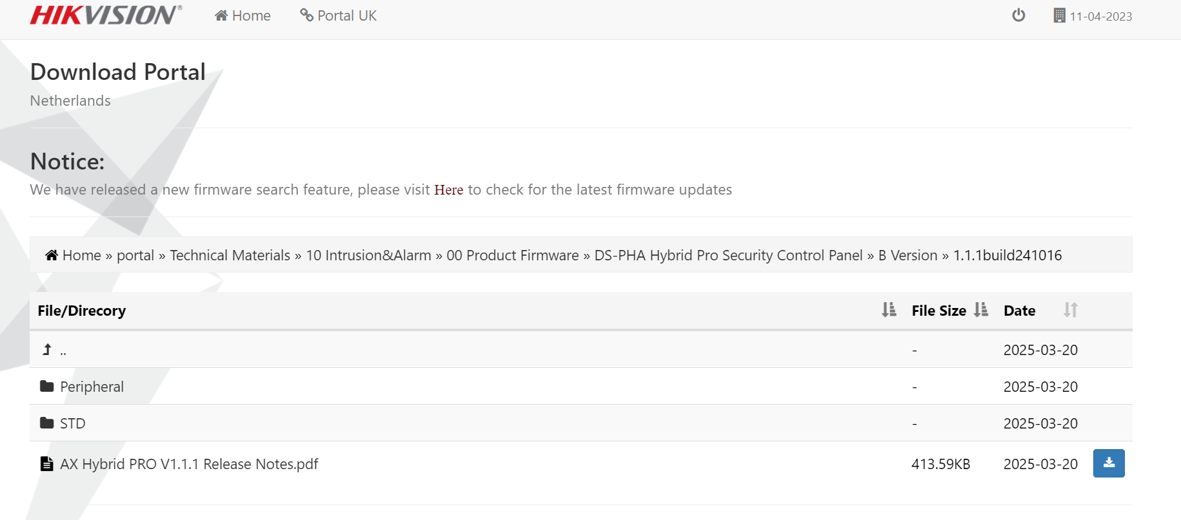Open 00 Product Firmware breadcrumb
Screen dimensions: 1181x520
coord(512,255)
